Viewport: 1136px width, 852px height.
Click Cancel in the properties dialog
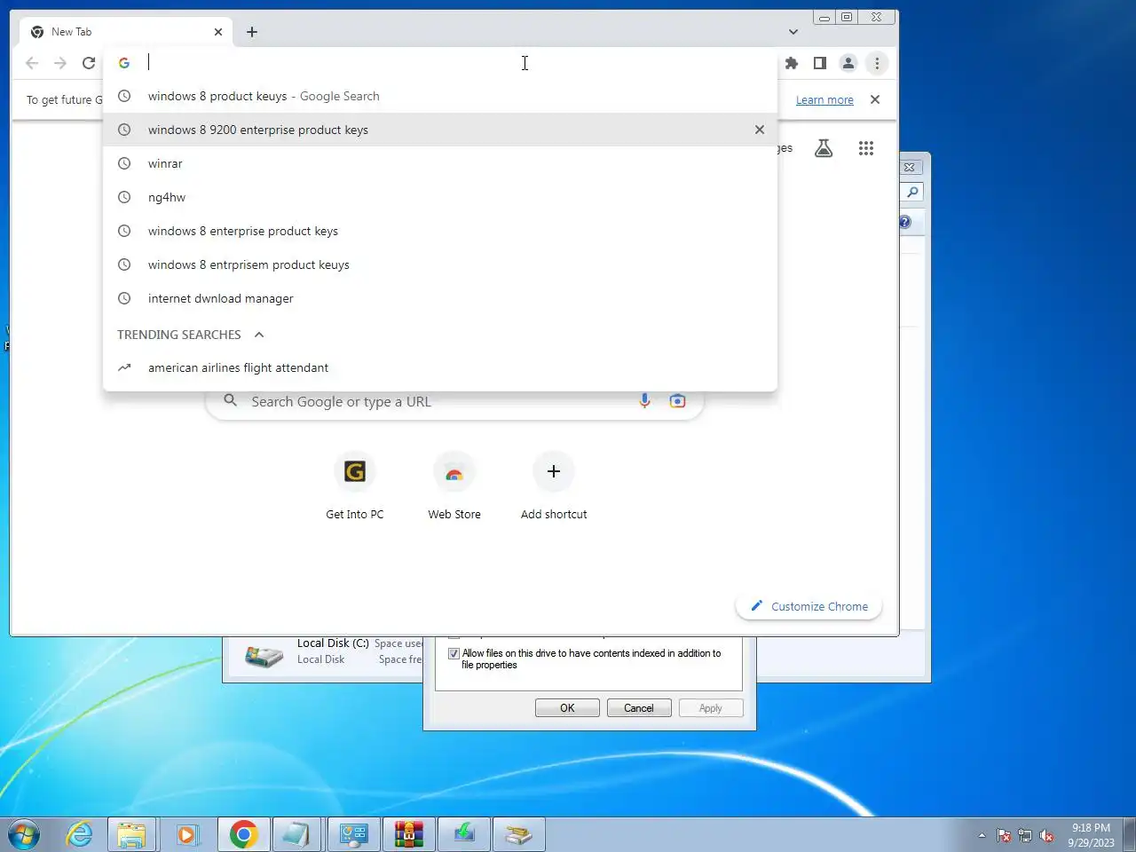coord(639,708)
